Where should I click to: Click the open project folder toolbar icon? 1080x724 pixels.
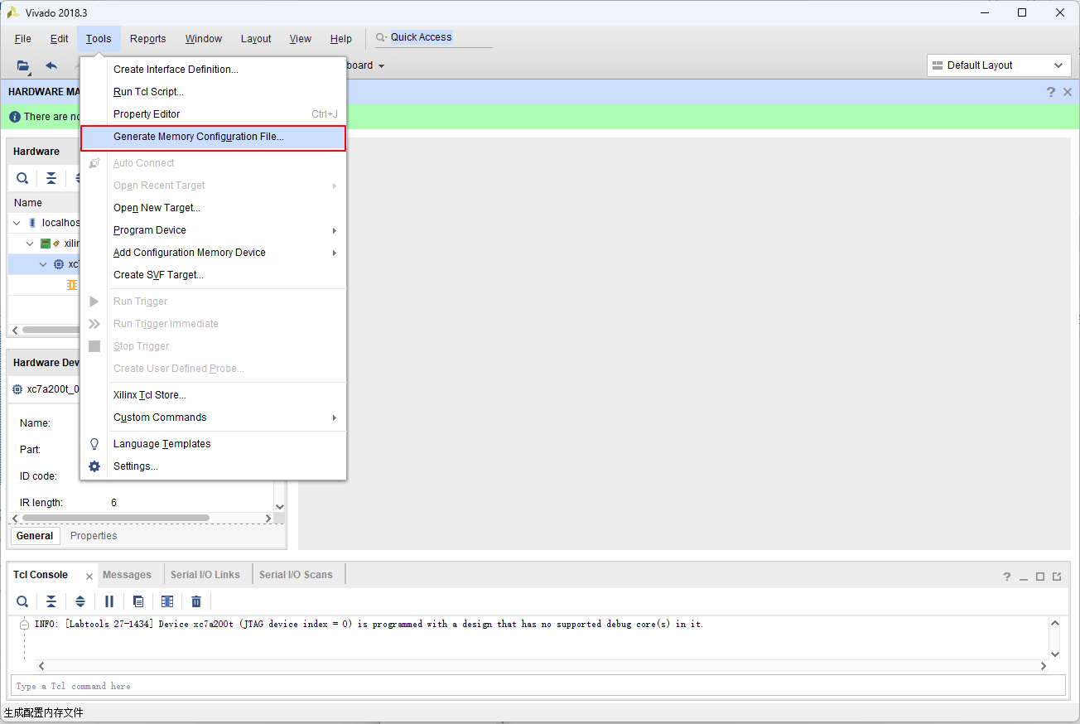click(23, 65)
